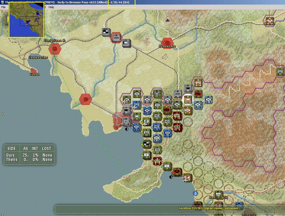Screen dimensions: 285x216
Task: Select green artillery brigade 17-4
Action: pyautogui.click(x=167, y=166)
